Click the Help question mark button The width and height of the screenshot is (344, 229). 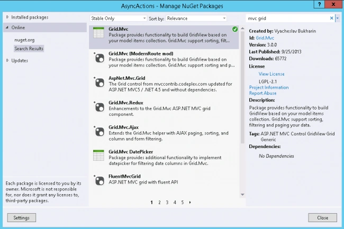pyautogui.click(x=320, y=4)
